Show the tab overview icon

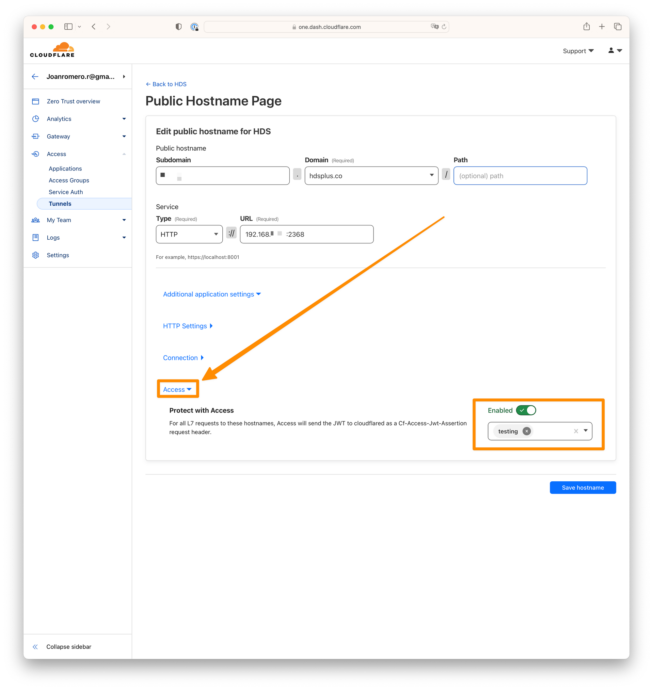(618, 27)
